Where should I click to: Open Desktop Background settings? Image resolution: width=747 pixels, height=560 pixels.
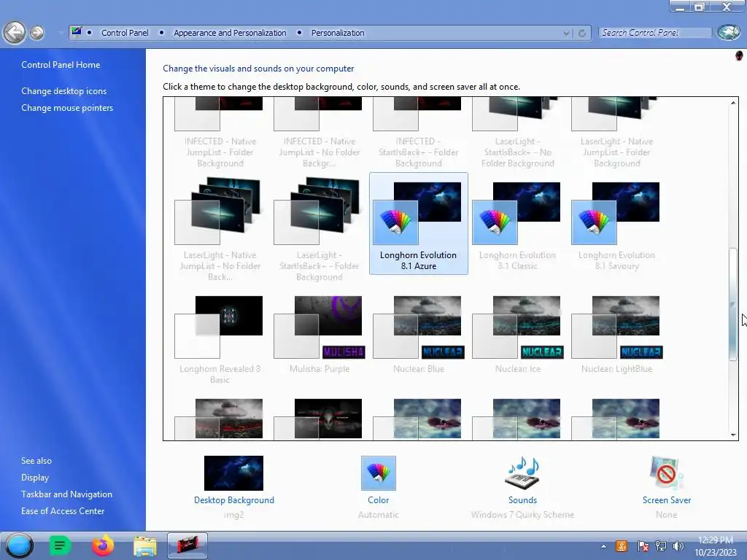(x=233, y=487)
